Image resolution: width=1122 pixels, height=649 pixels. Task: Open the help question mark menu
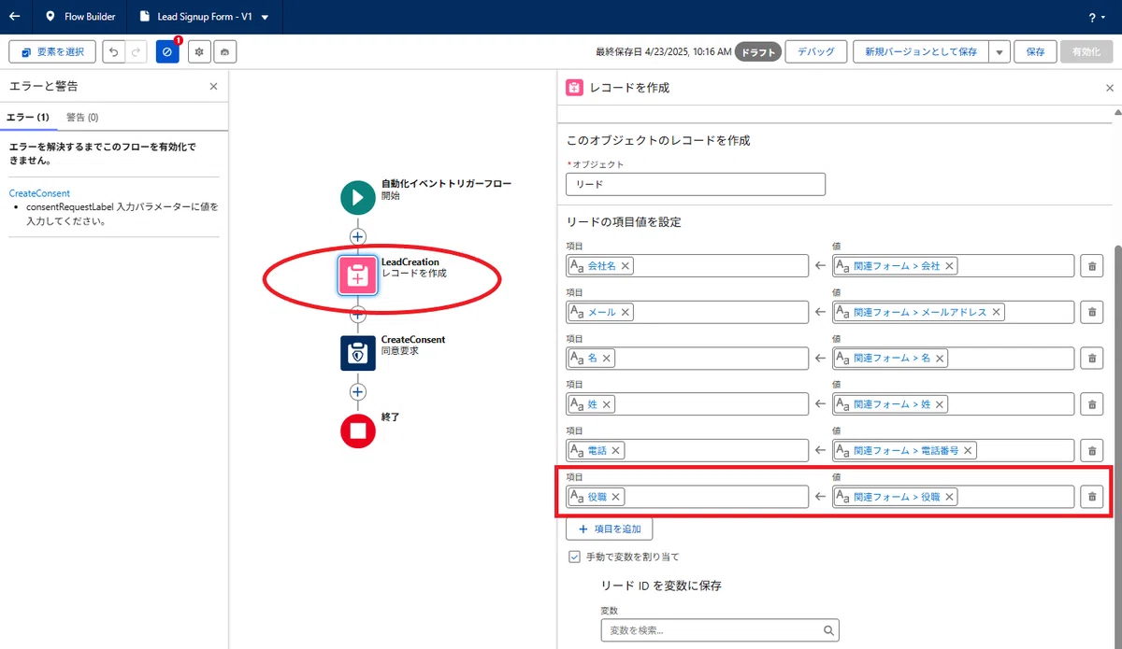click(1095, 18)
